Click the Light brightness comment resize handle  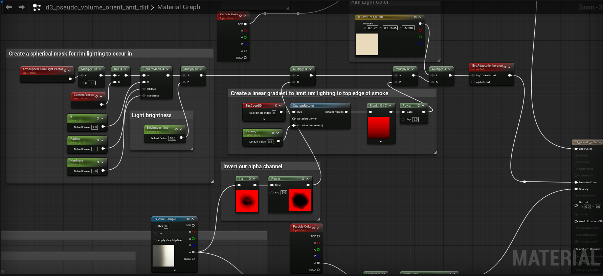coord(192,148)
